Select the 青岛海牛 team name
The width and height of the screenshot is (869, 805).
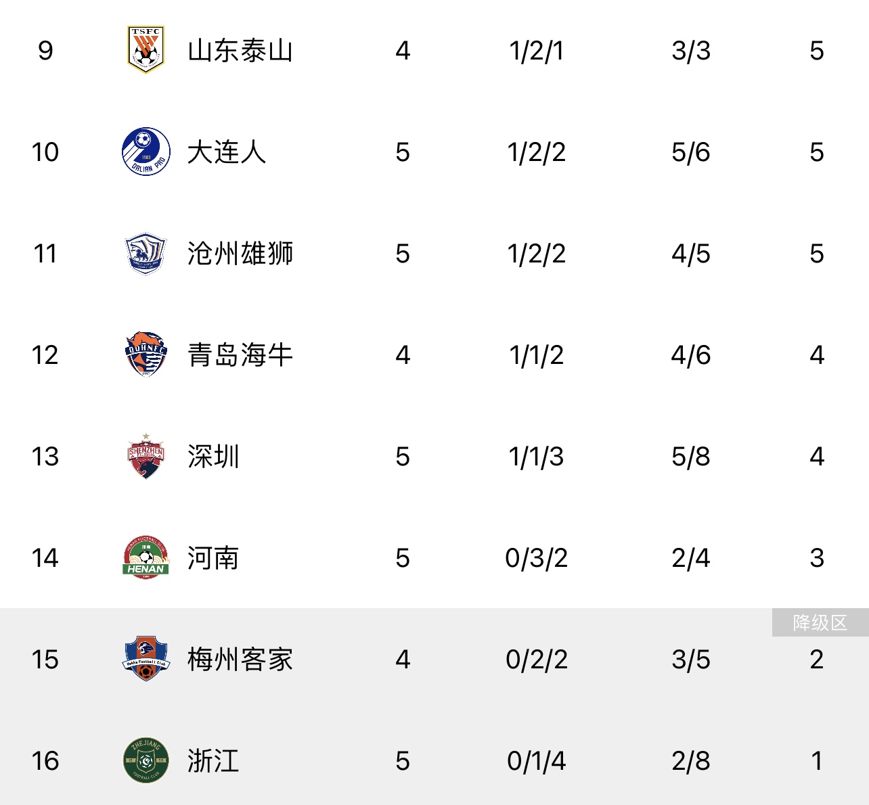(x=240, y=355)
